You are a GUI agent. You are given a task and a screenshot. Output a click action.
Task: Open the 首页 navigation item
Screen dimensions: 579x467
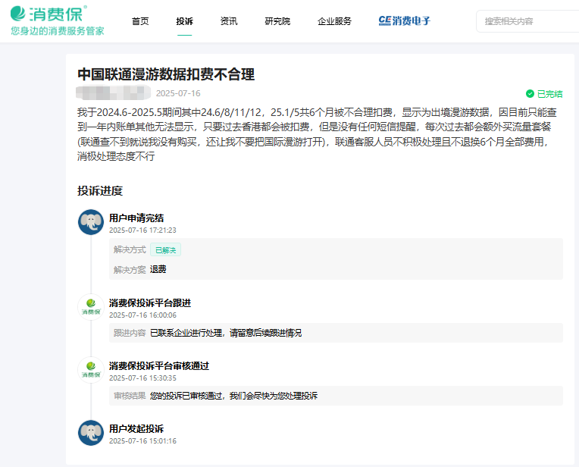pyautogui.click(x=140, y=21)
